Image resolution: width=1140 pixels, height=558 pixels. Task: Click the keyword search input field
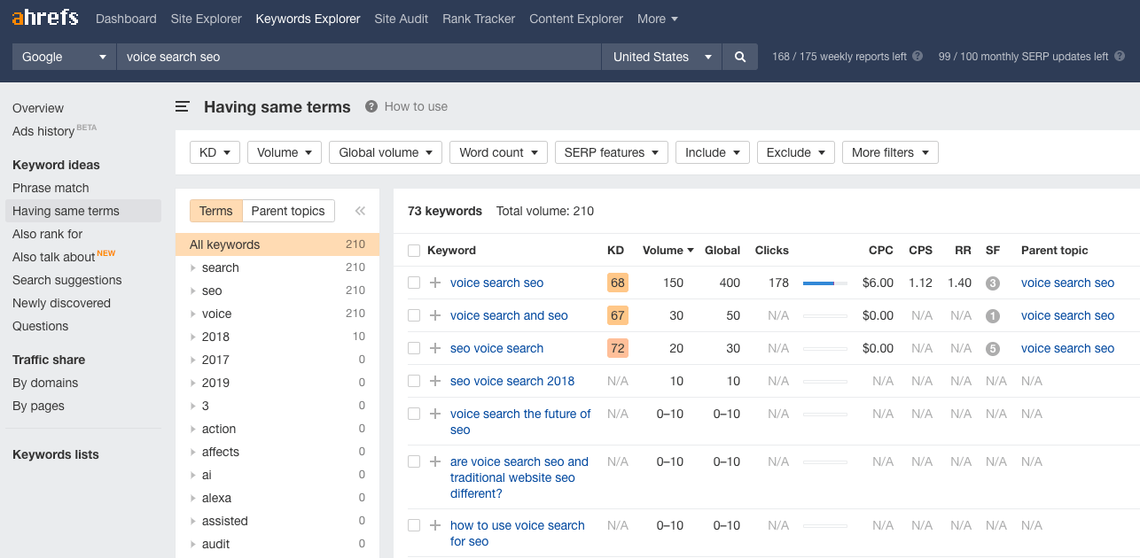[358, 57]
